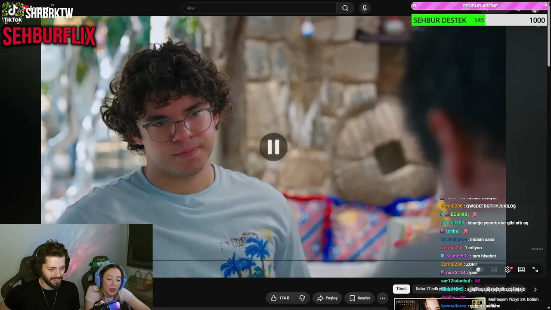Open Muhteşem Yüzyıl 29. Bölüm thumbnail
Screen dimensions: 551x310
tap(440, 304)
